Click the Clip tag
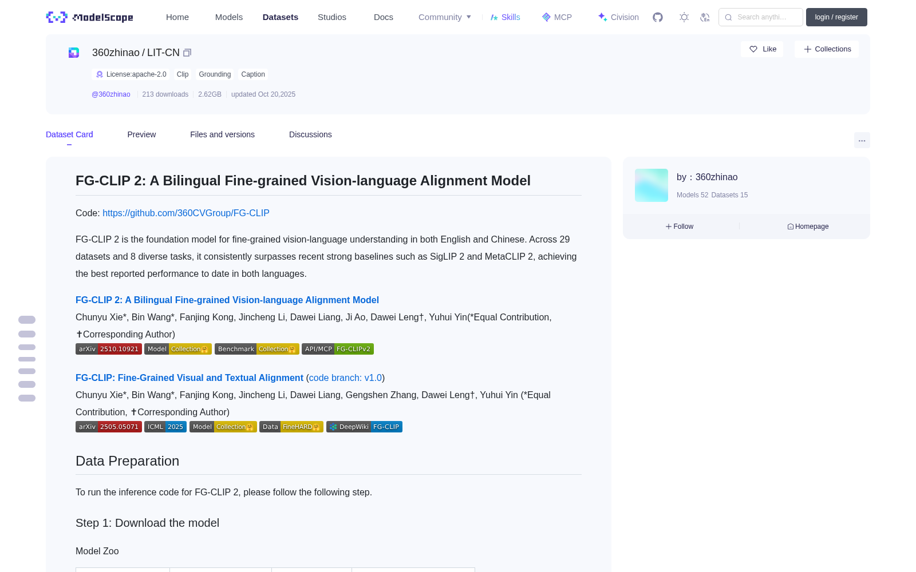 coord(183,74)
